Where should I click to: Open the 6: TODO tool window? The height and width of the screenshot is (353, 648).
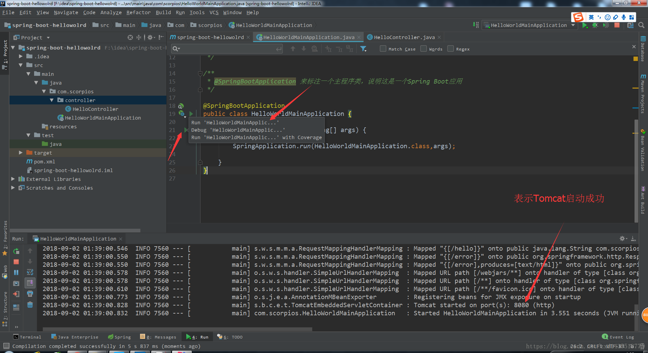pyautogui.click(x=230, y=337)
